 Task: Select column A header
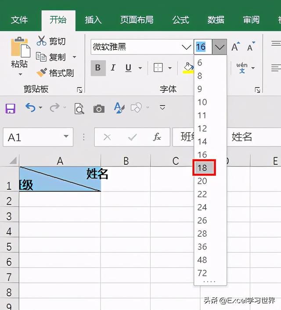pos(60,161)
